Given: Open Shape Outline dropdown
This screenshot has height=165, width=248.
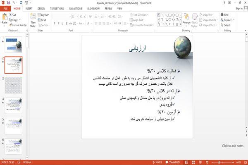Looking at the screenshot, I should pyautogui.click(x=208, y=20).
